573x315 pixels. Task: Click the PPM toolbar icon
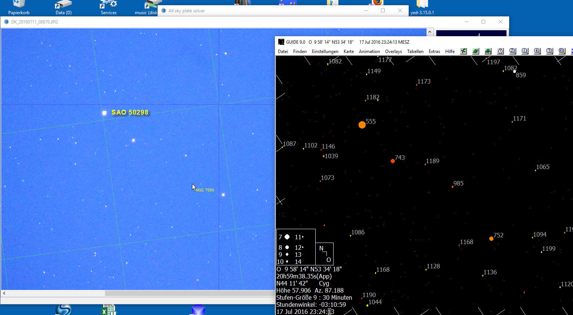coord(488,52)
